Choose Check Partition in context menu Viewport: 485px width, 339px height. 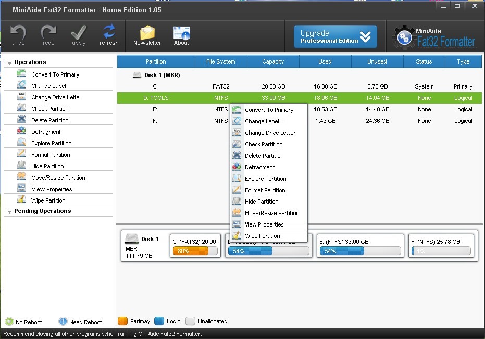(x=269, y=144)
